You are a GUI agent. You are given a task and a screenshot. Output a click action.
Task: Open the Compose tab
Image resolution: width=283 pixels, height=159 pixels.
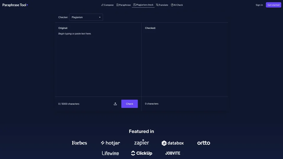coord(107,5)
